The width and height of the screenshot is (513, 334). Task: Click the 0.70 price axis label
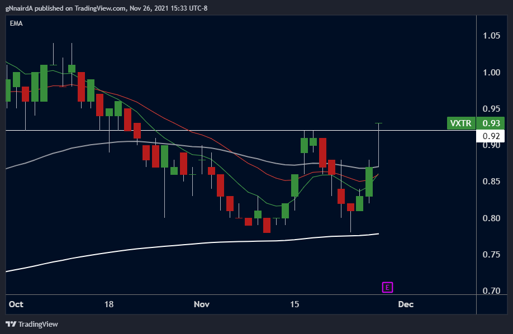click(491, 290)
